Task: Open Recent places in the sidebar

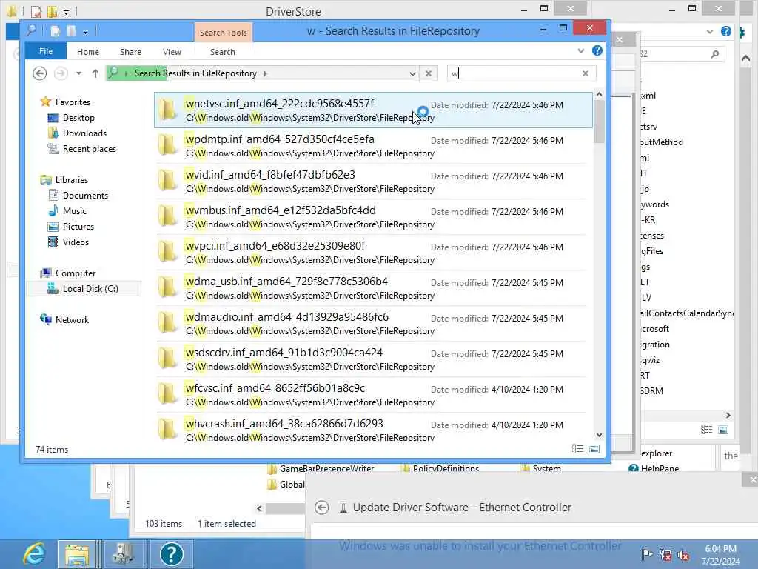Action: point(89,148)
